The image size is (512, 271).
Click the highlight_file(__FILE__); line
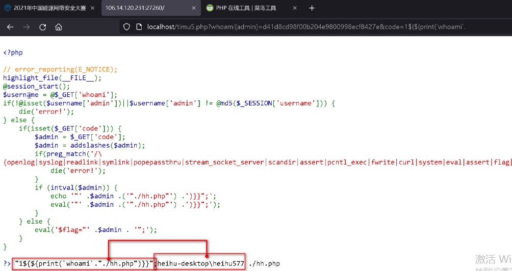[x=52, y=78]
